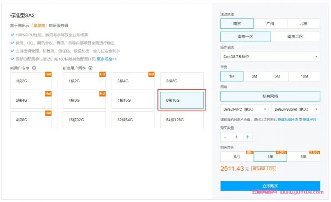
Task: Increase purchase quantity with plus button
Action: (248, 137)
